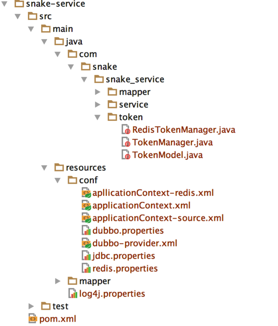Expand the test folder arrow
This screenshot has height=326, width=278.
pos(31,306)
